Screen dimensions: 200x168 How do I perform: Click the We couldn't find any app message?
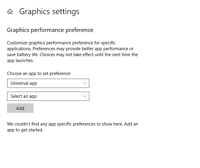[72, 127]
